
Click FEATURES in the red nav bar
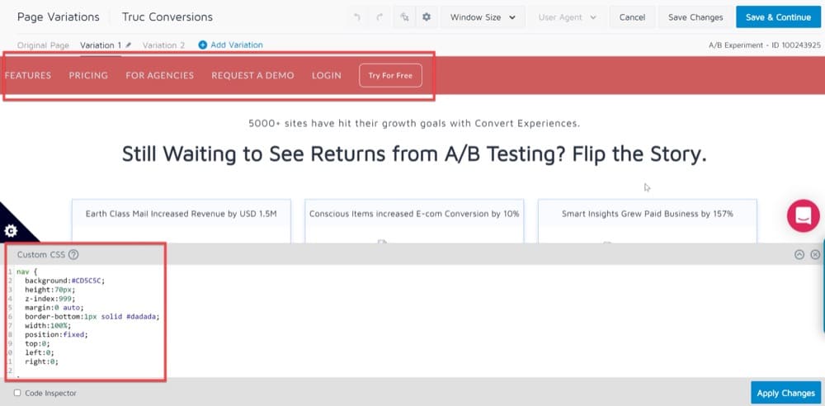[28, 75]
